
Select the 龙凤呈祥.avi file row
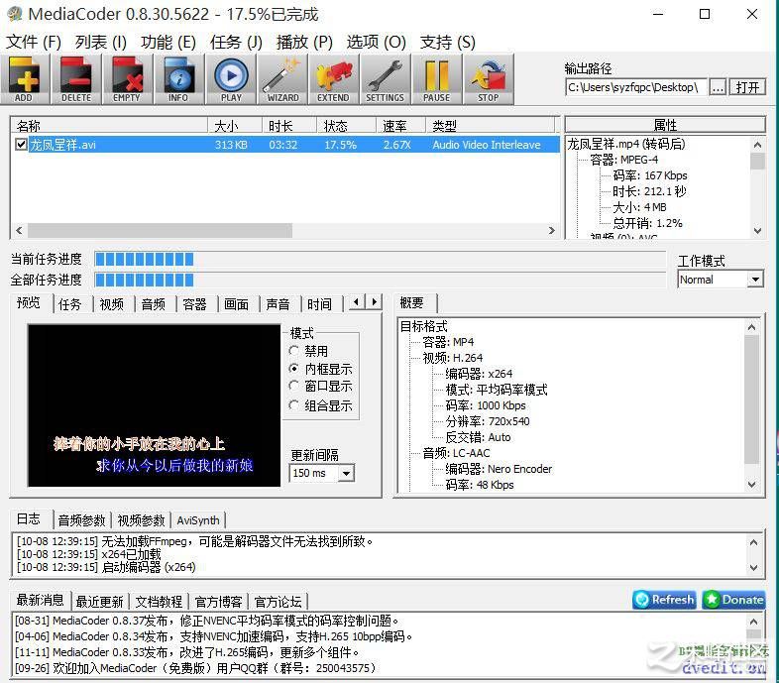click(x=285, y=145)
